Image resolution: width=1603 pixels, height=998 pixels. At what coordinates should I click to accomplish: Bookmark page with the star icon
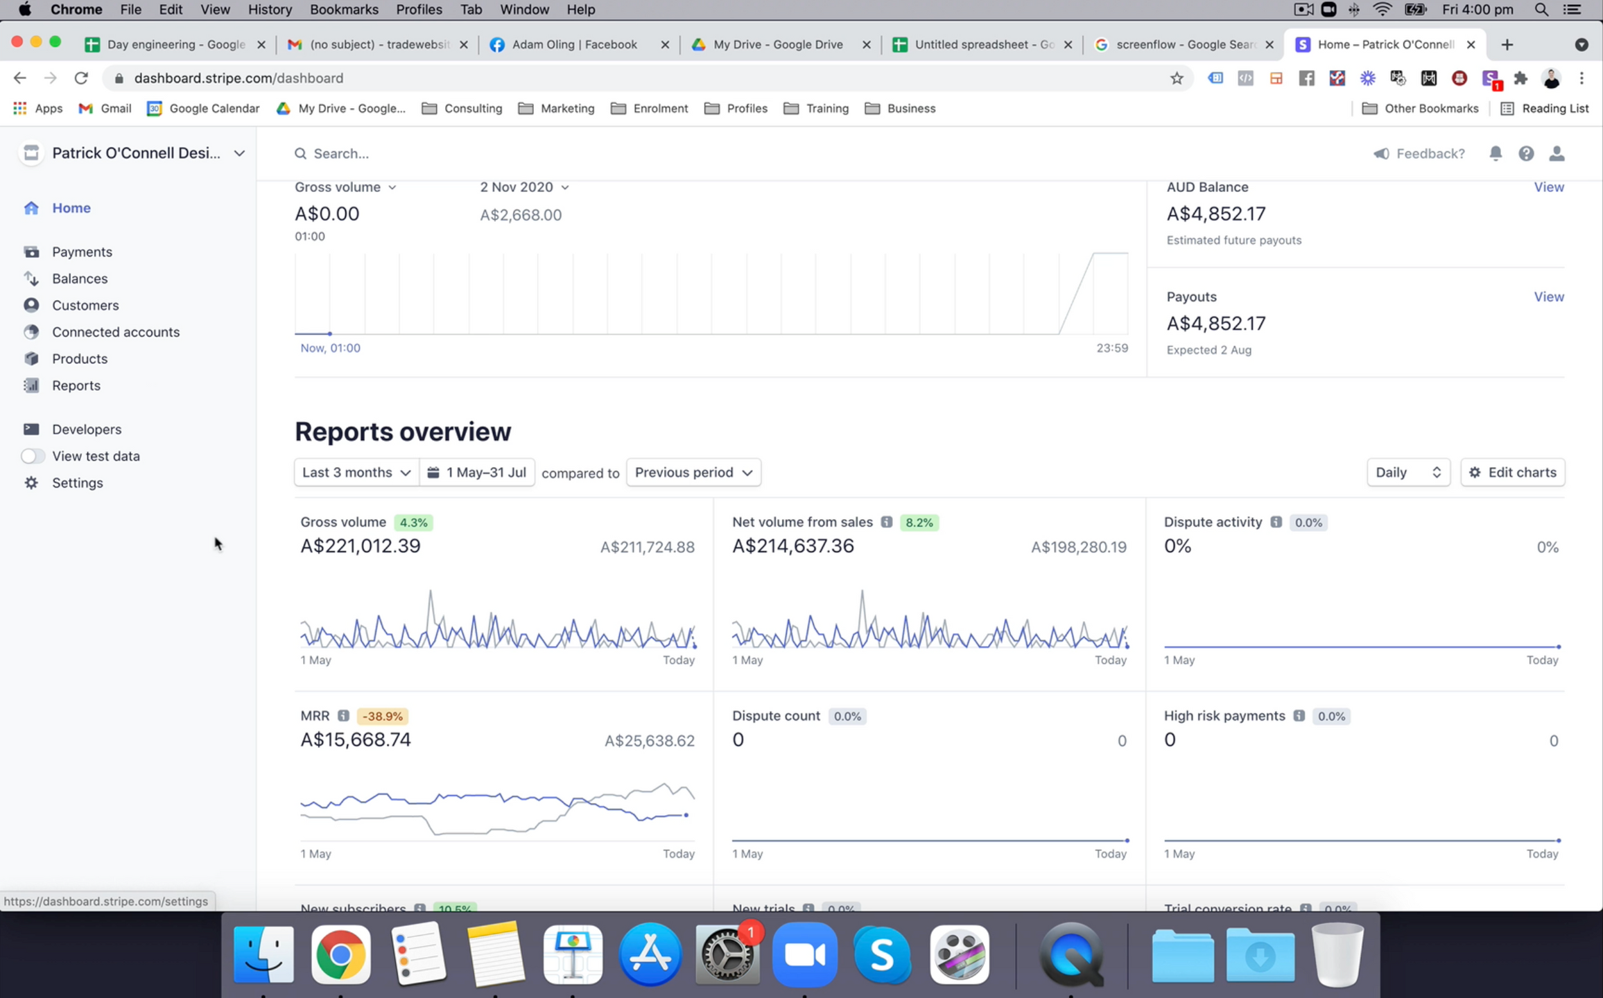[x=1177, y=78]
